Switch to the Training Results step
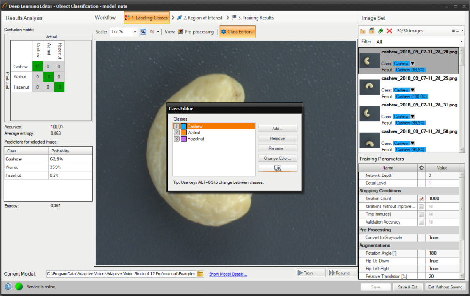The width and height of the screenshot is (470, 296). (252, 18)
